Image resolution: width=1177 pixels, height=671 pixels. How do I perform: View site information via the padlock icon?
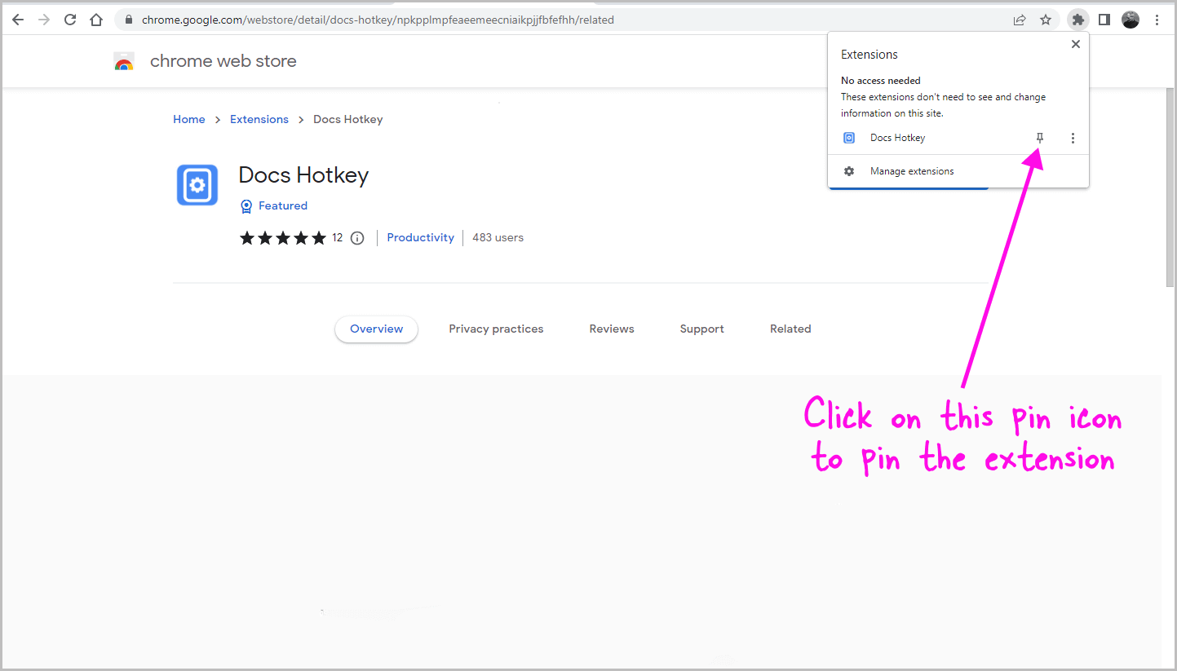(128, 19)
